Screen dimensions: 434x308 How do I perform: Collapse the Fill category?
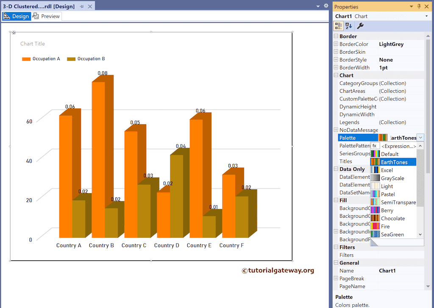(x=336, y=200)
